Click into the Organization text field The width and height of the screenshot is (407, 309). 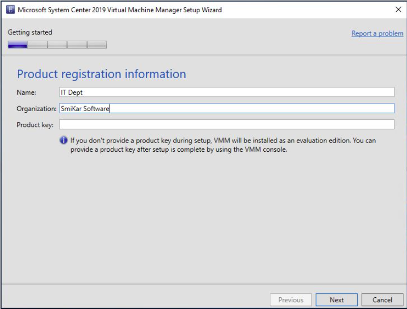(x=227, y=109)
